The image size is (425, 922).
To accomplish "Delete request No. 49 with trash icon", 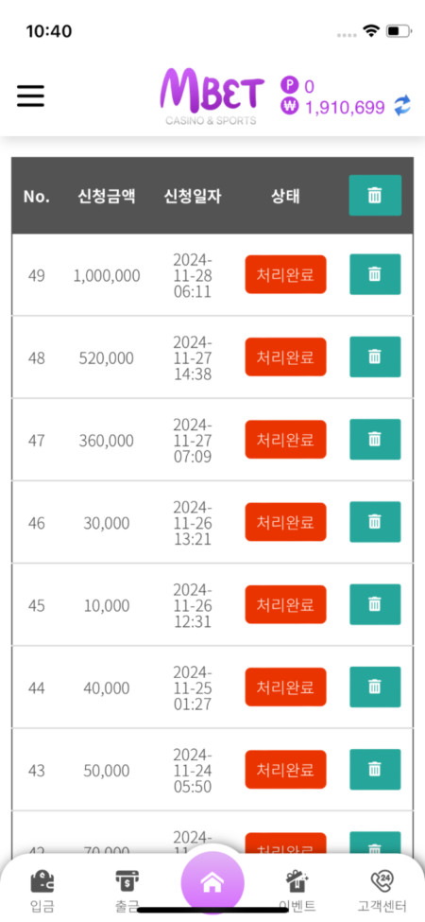I will click(x=375, y=274).
